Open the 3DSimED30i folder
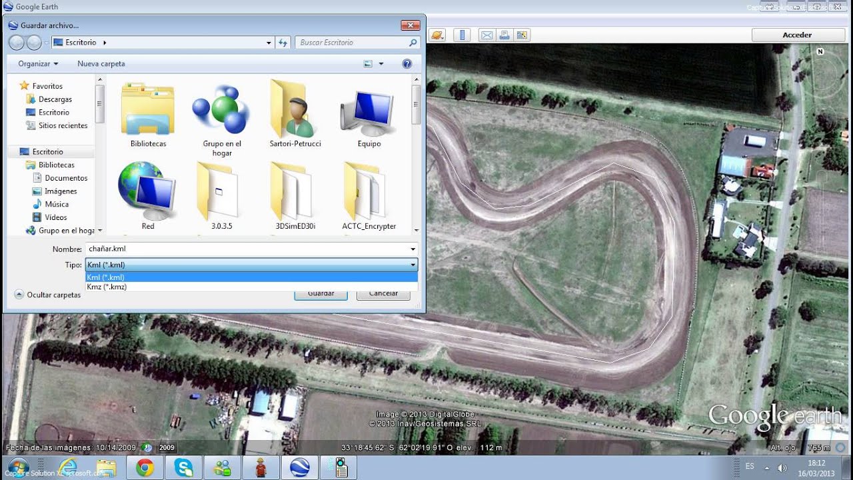853x480 pixels. pos(295,195)
